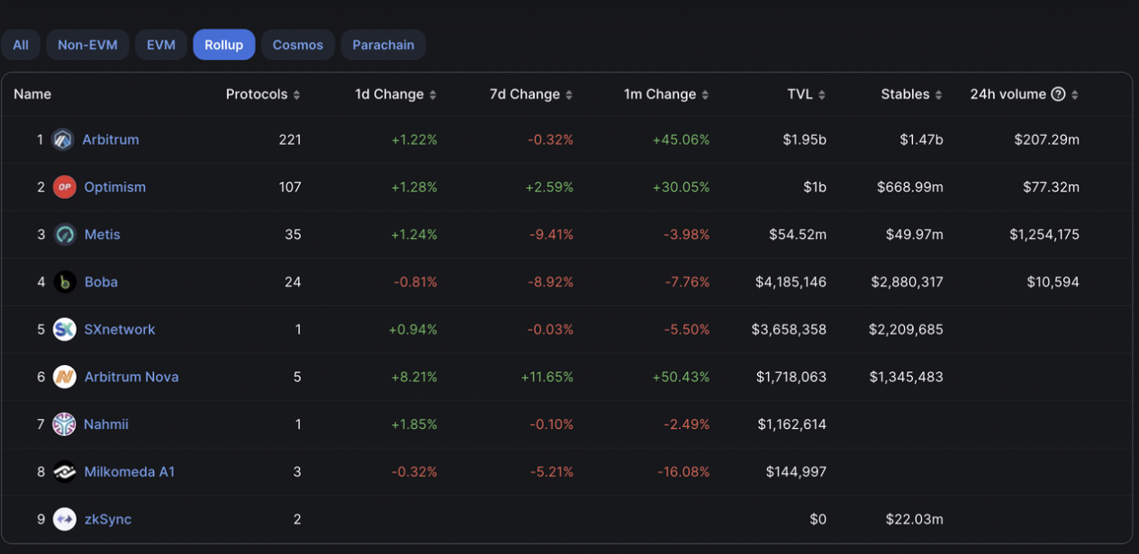Open the Arbitrum Nova chain link
Screen dimensions: 1139x554
tap(131, 377)
